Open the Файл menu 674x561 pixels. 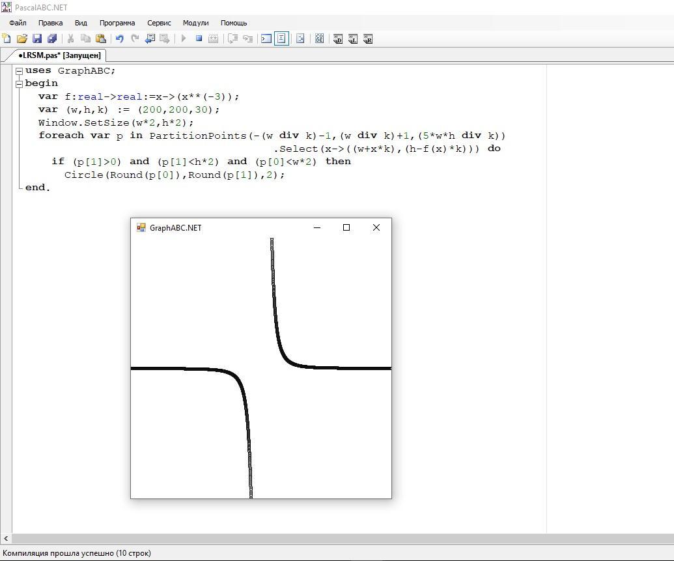(x=18, y=23)
